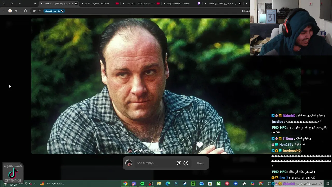Click the FATMAN username under the photo
The width and height of the screenshot is (332, 187).
click(x=149, y=150)
